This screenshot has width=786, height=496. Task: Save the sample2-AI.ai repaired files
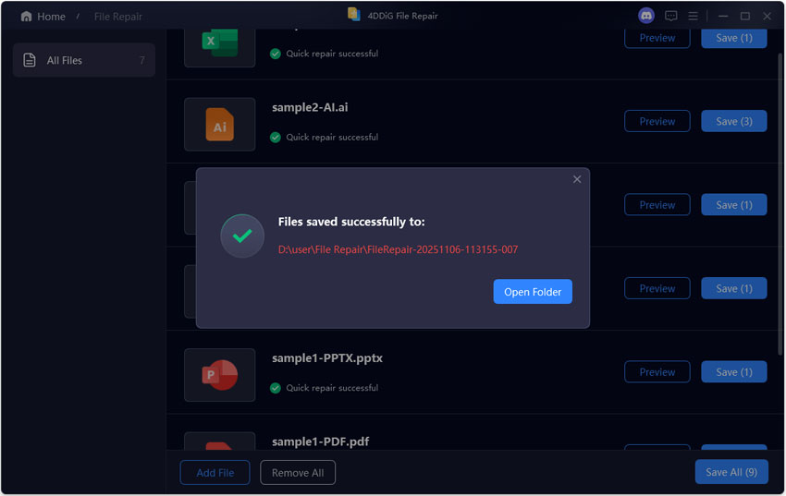point(733,121)
